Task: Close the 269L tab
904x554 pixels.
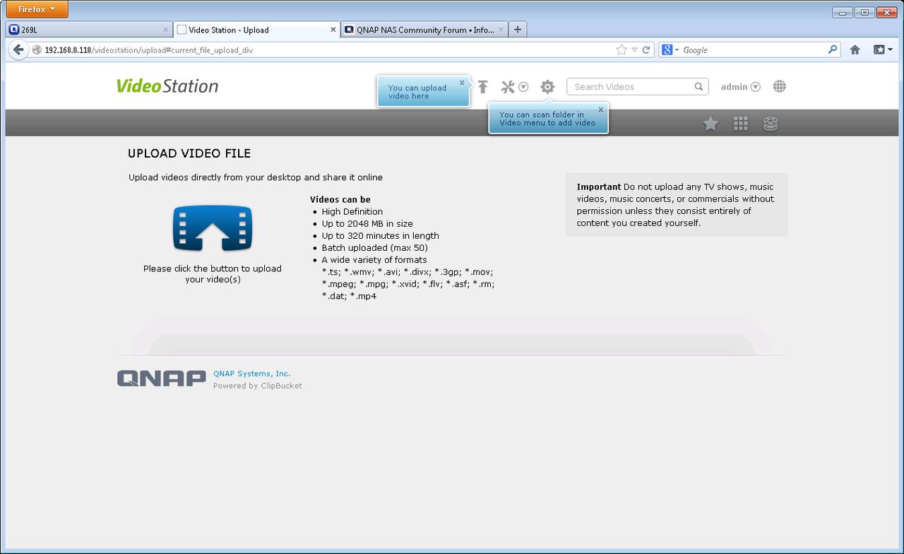Action: coord(166,30)
